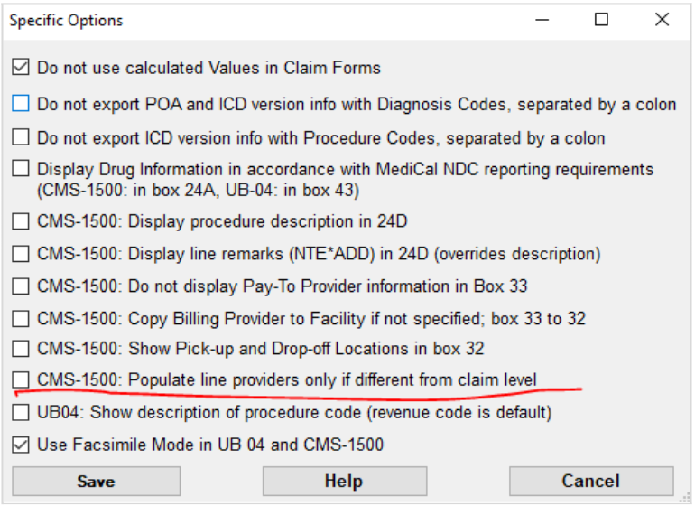Viewport: 695px width, 506px height.
Task: Cancel the Specific Options dialog
Action: coord(591,481)
